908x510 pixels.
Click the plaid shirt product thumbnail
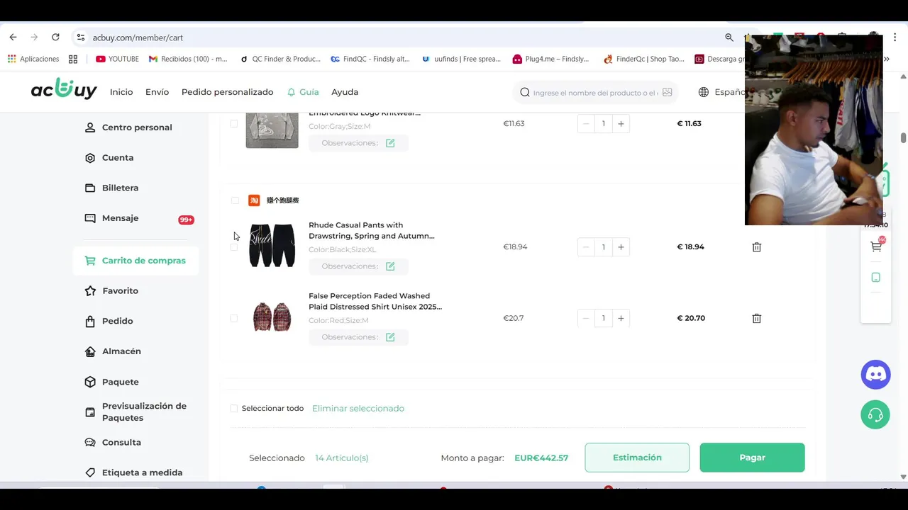(272, 317)
